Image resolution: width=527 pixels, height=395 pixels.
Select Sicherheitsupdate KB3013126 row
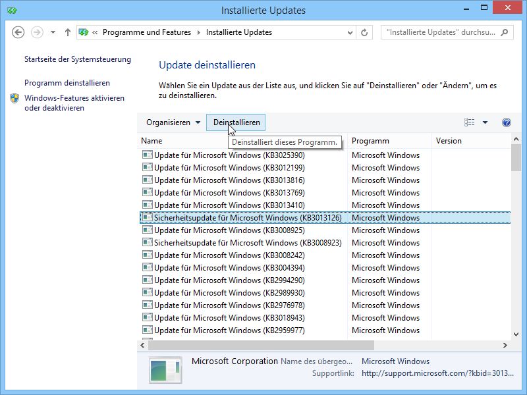tap(325, 218)
